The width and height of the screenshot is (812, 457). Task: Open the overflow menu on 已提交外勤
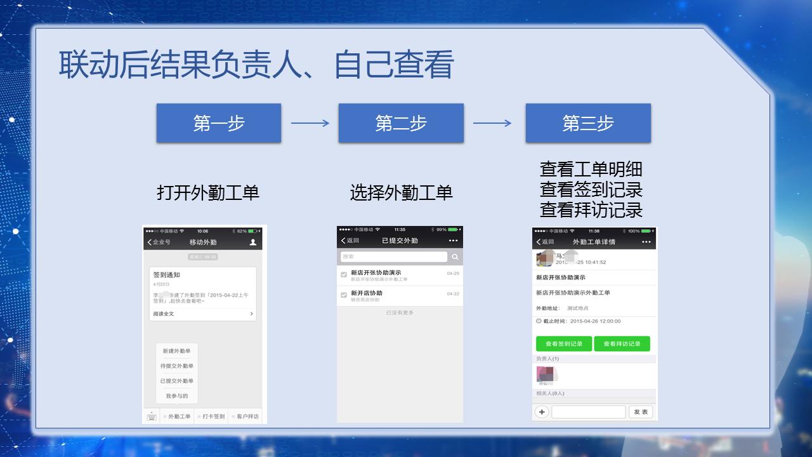(x=453, y=241)
